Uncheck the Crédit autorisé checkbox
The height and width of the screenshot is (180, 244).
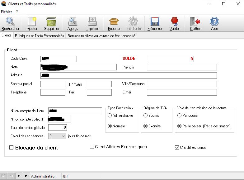click(177, 147)
